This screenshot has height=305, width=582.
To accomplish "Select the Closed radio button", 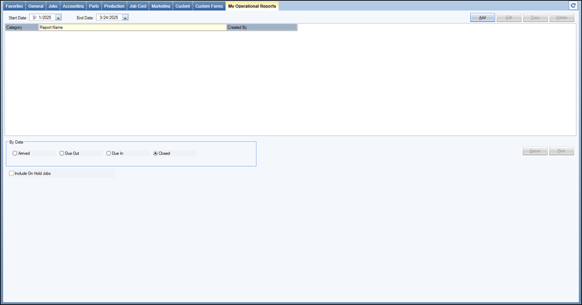I will (156, 153).
